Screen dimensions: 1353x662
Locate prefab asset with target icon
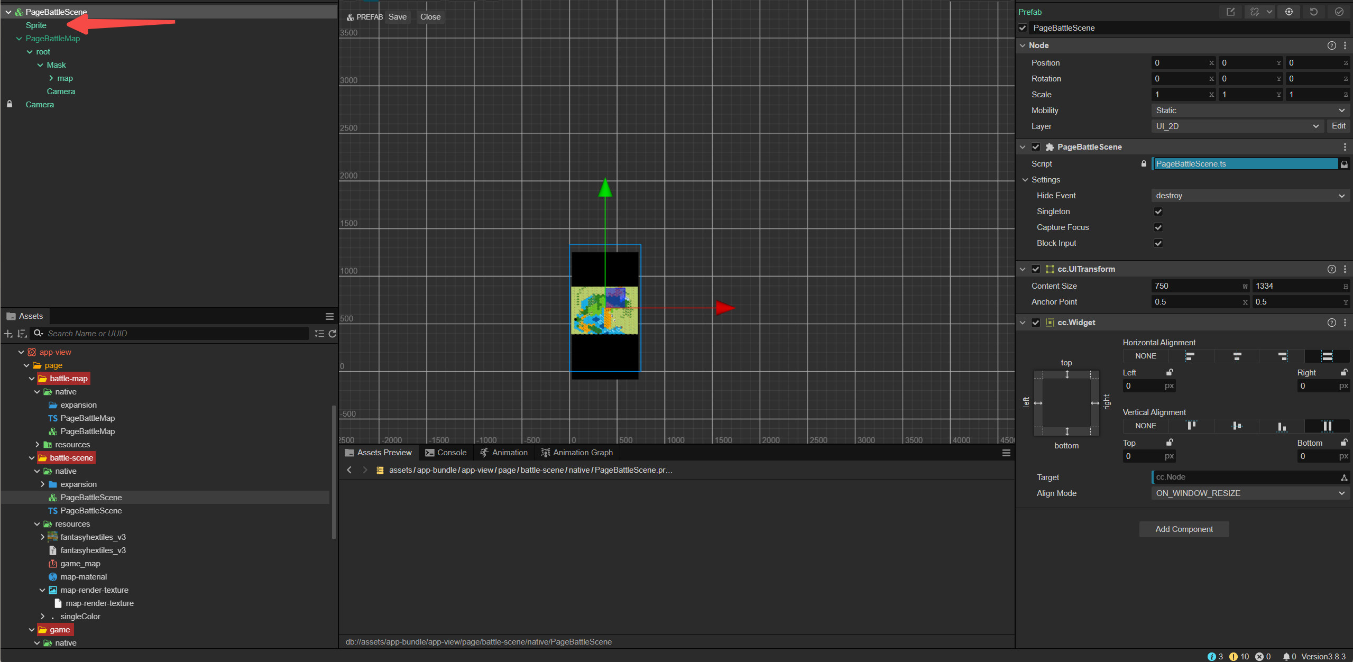click(1289, 12)
